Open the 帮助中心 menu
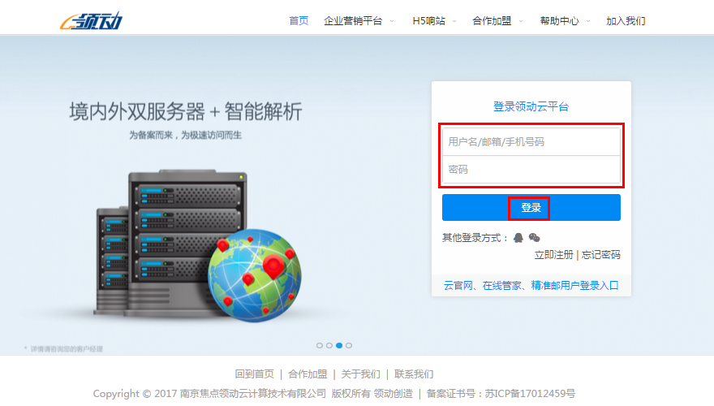The width and height of the screenshot is (714, 406). click(x=559, y=21)
